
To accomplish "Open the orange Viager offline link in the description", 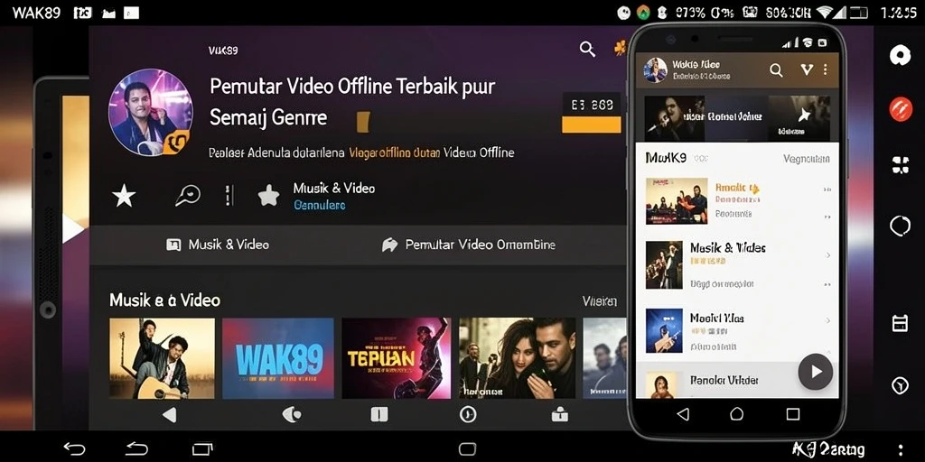I will (x=395, y=153).
